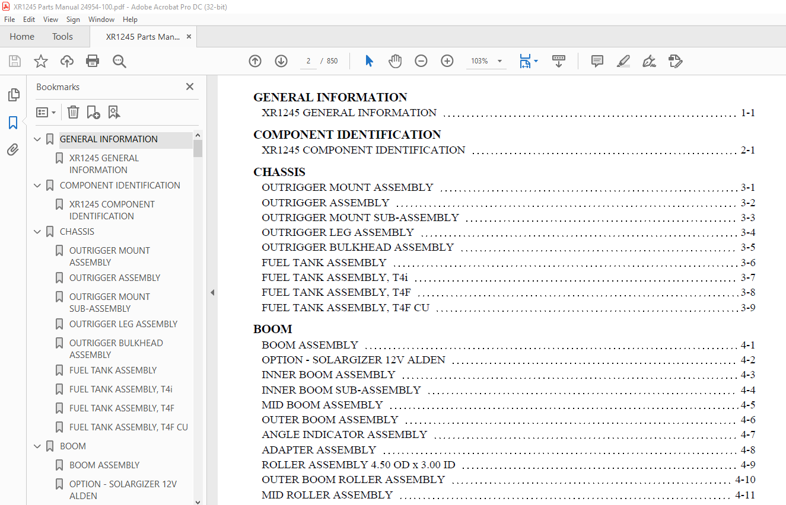Select OUTRIGGER BULKHEAD ASSEMBLY bookmark

pyautogui.click(x=116, y=349)
